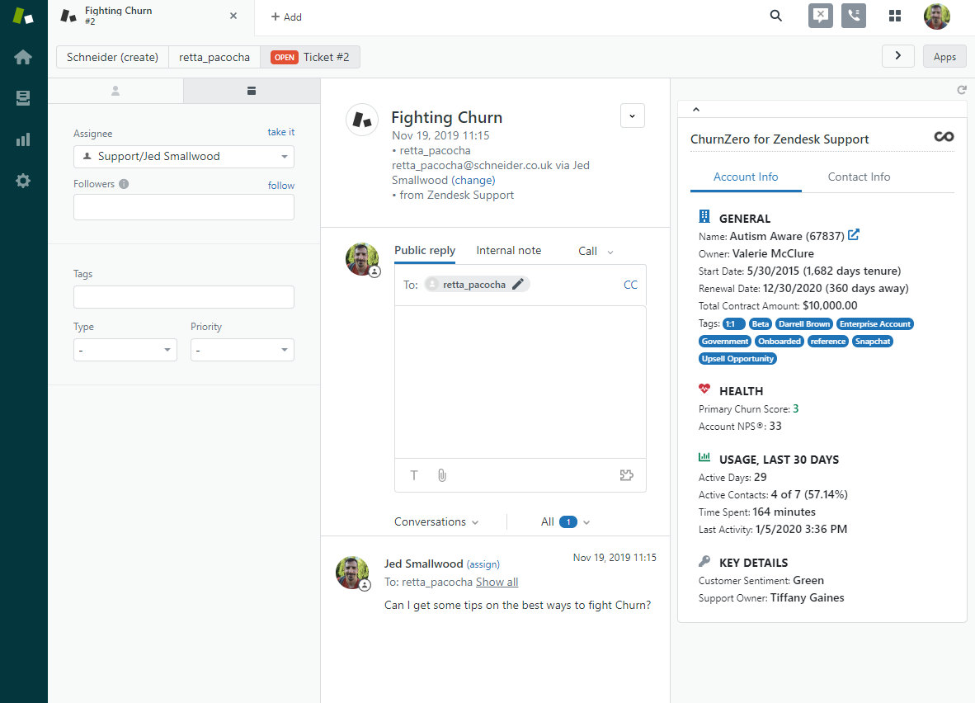Open the Zendesk logo home
975x703 pixels.
(23, 16)
